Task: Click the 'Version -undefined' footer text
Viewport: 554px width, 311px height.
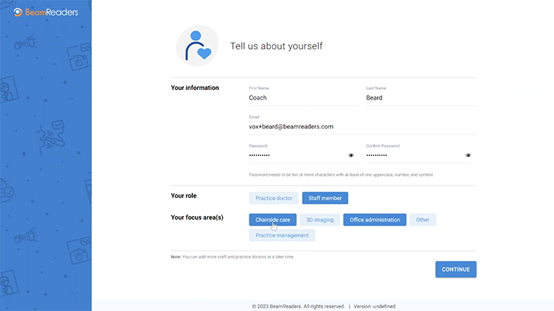Action: point(375,306)
